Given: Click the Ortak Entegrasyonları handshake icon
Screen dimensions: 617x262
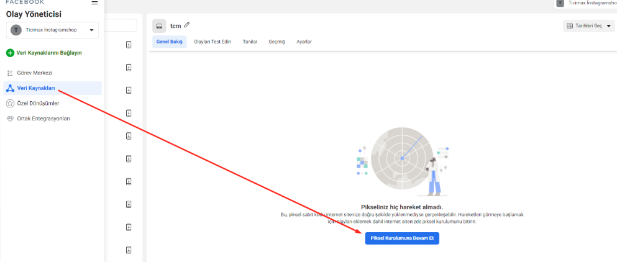Looking at the screenshot, I should [11, 119].
